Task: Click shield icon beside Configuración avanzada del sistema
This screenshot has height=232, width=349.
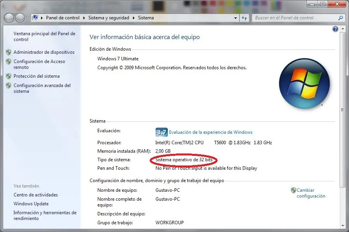Action: coord(9,85)
